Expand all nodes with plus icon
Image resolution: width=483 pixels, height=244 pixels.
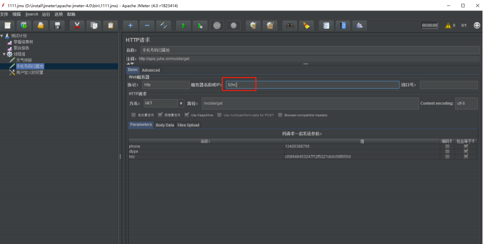tap(130, 25)
